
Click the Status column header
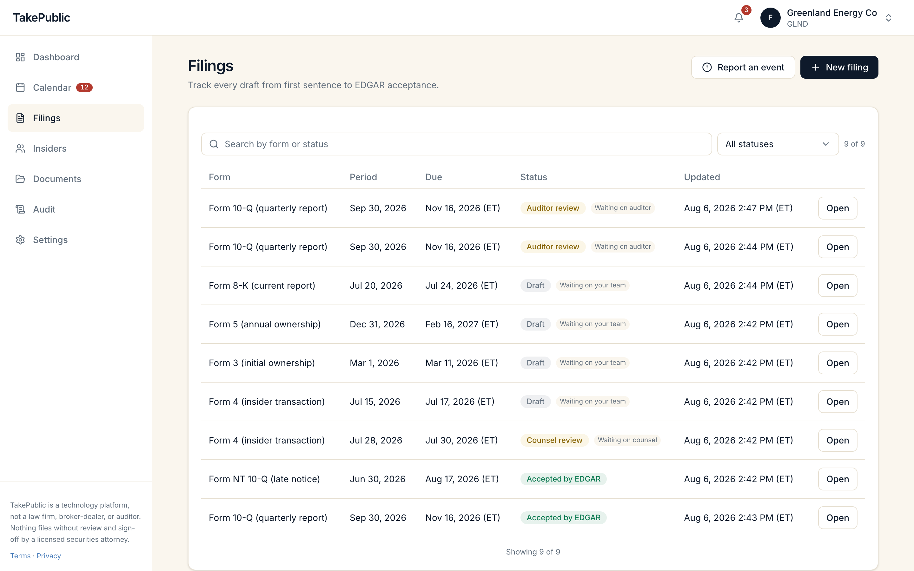[533, 177]
